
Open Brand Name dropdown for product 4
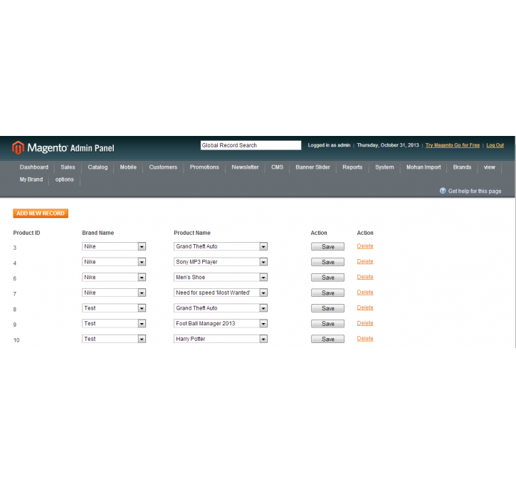click(x=114, y=262)
